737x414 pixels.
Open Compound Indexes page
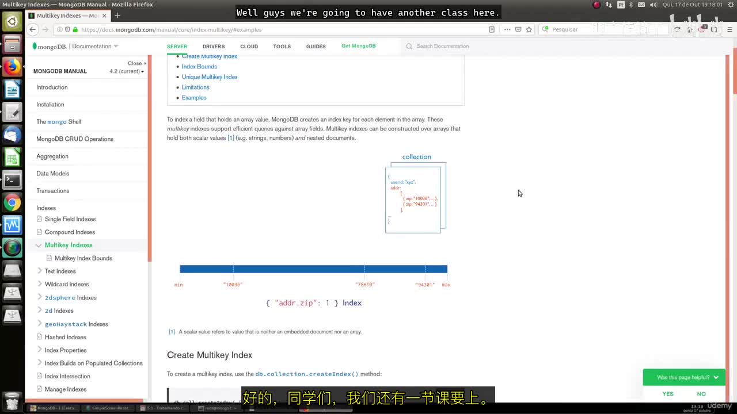(x=70, y=232)
